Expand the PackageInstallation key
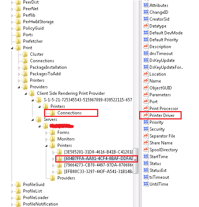 [19, 68]
